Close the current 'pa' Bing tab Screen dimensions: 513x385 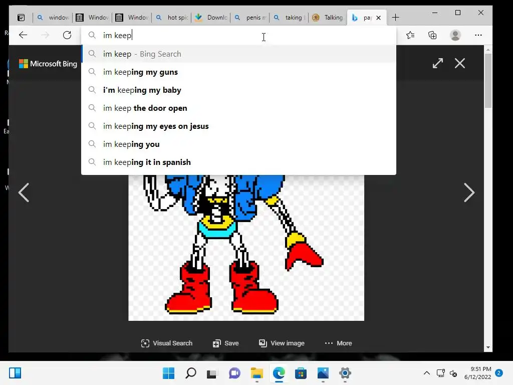[x=379, y=18]
